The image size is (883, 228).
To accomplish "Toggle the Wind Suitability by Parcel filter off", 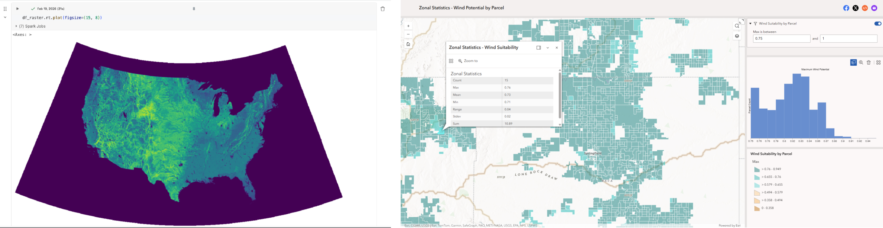I will coord(877,23).
